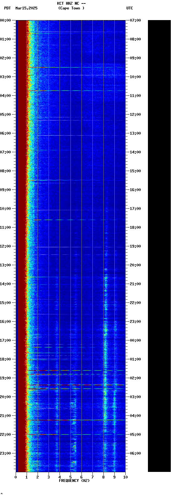Click the 18:00 label on the PDT axis
Screen dimensions: 173x497
click(5, 359)
